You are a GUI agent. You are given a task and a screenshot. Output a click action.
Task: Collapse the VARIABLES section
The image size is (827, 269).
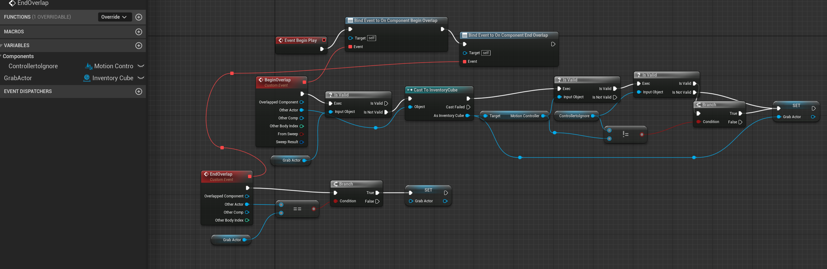pyautogui.click(x=2, y=46)
